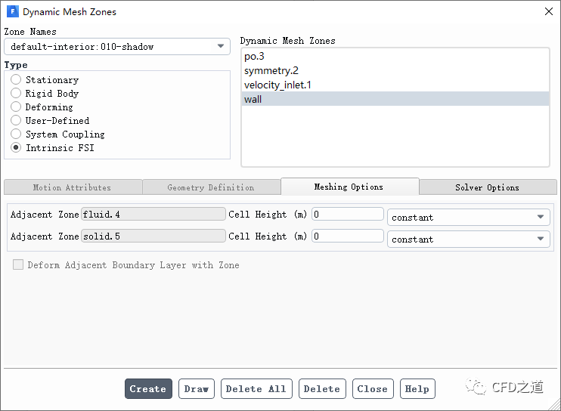The height and width of the screenshot is (411, 561).
Task: Expand the solid.5 cell height constant dropdown
Action: click(469, 239)
